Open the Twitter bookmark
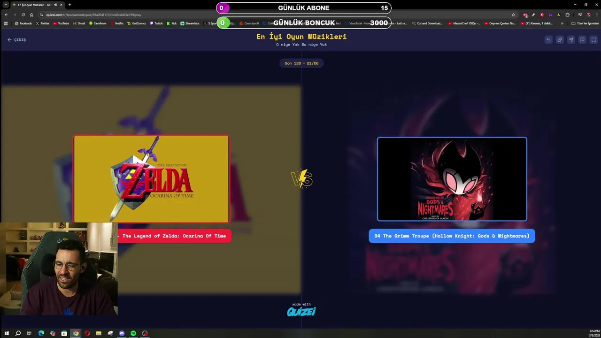This screenshot has height=338, width=601. tap(42, 23)
